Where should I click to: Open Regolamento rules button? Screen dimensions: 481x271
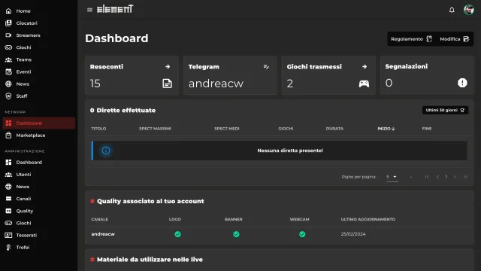[x=411, y=39]
